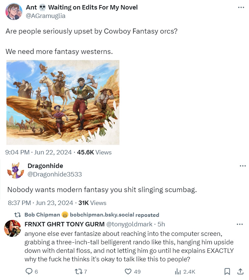Open view analytics bar chart icon

click(178, 272)
